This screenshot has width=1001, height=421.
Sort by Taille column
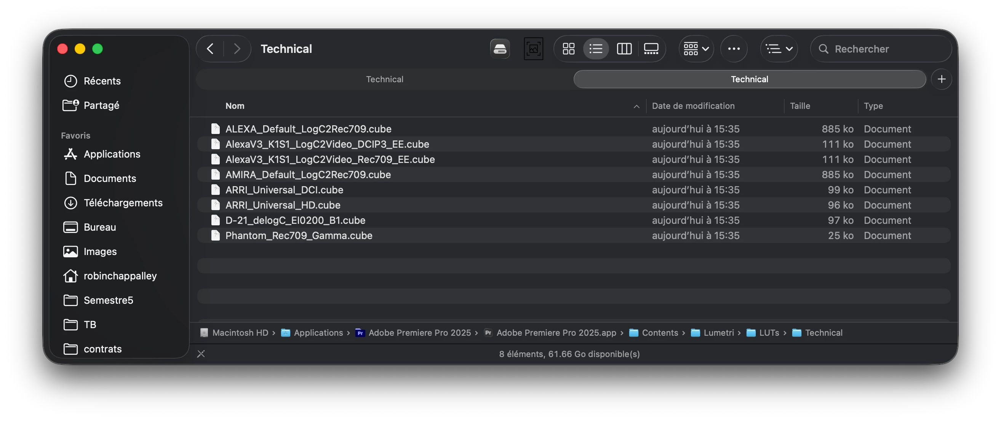click(x=800, y=106)
